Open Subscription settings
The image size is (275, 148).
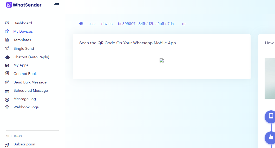pyautogui.click(x=24, y=144)
